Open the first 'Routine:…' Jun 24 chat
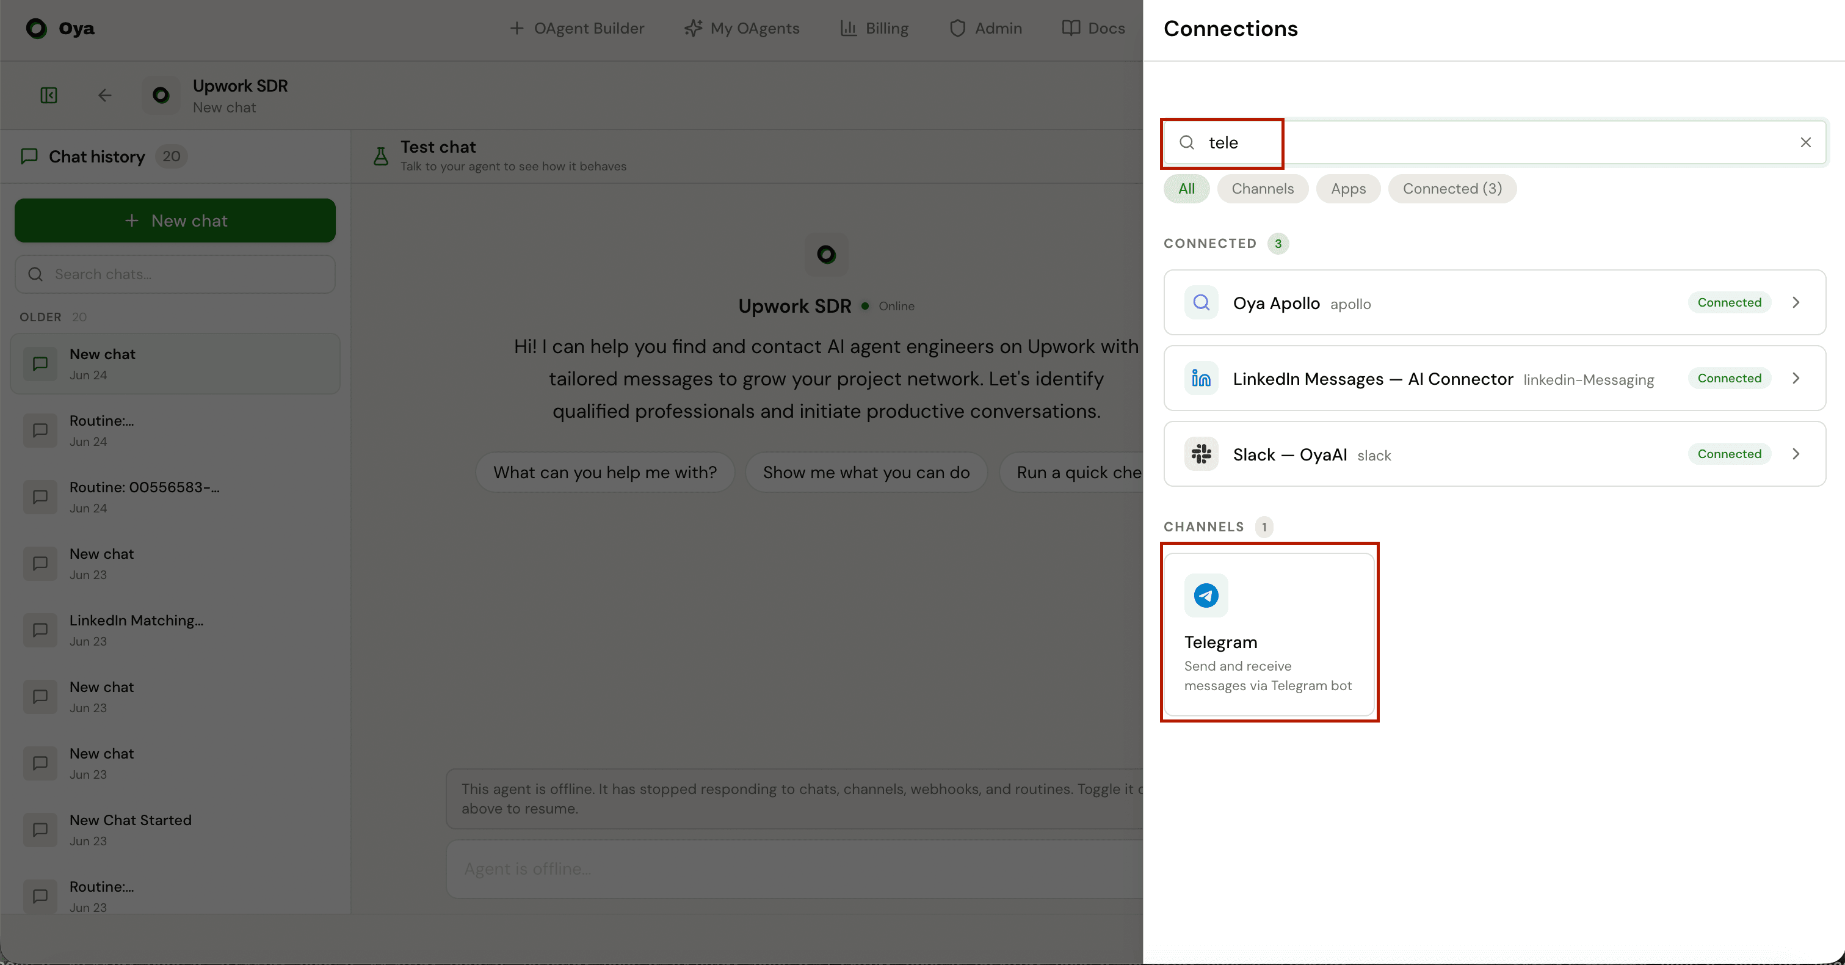 (x=175, y=431)
